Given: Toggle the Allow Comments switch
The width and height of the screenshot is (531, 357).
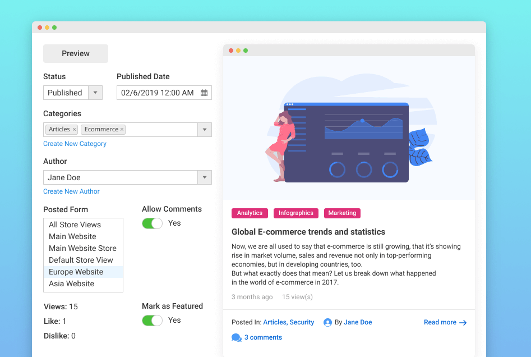Looking at the screenshot, I should 152,223.
